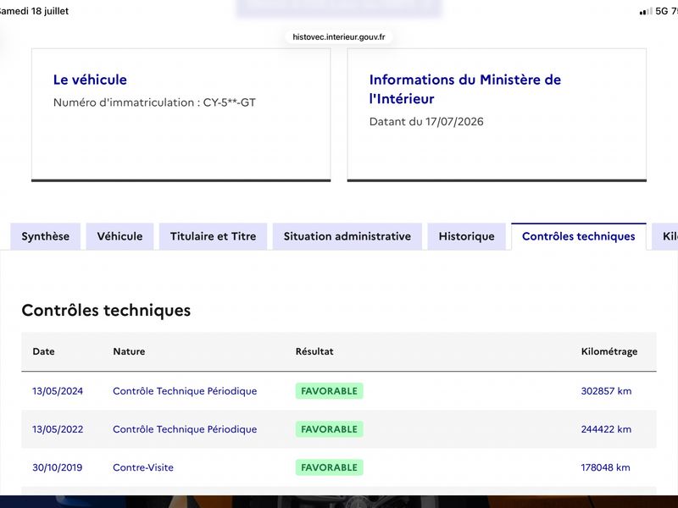The height and width of the screenshot is (508, 678).
Task: Click the Résultat column header
Action: coord(314,351)
